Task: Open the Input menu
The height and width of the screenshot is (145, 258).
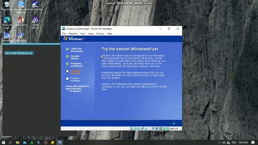Action: [91, 34]
